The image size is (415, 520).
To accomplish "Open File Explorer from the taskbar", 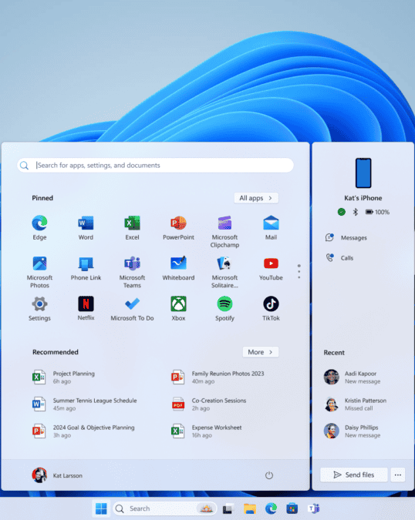I will click(250, 508).
